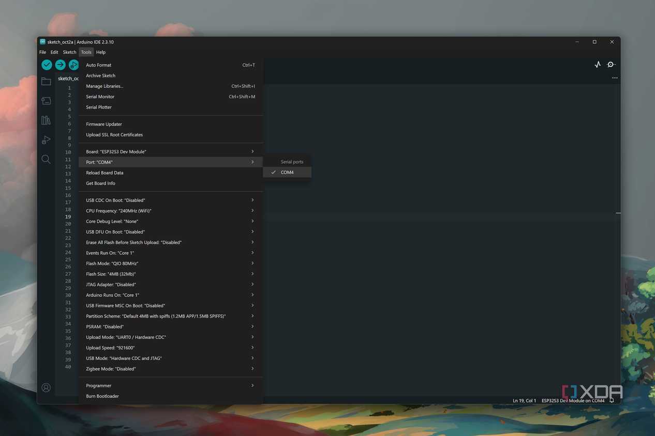This screenshot has width=655, height=436.
Task: Select the sketch_oct2a editor tab
Action: pos(68,79)
